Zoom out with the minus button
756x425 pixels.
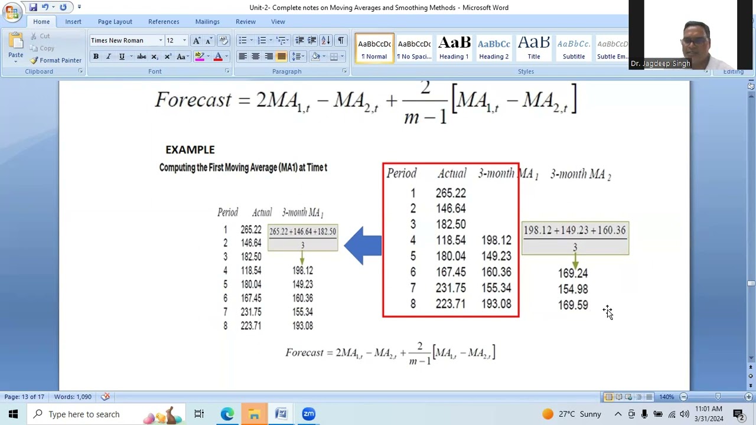(683, 397)
